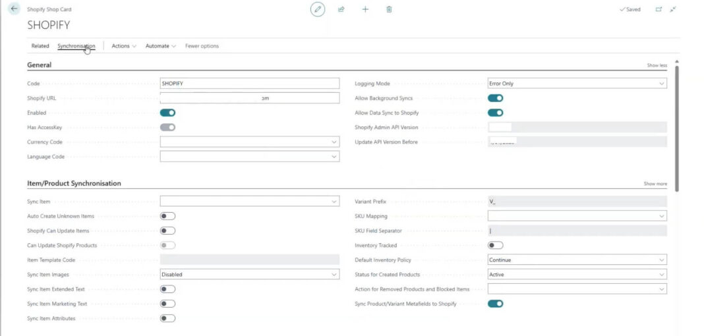704x336 pixels.
Task: Toggle the Enabled switch
Action: (167, 113)
